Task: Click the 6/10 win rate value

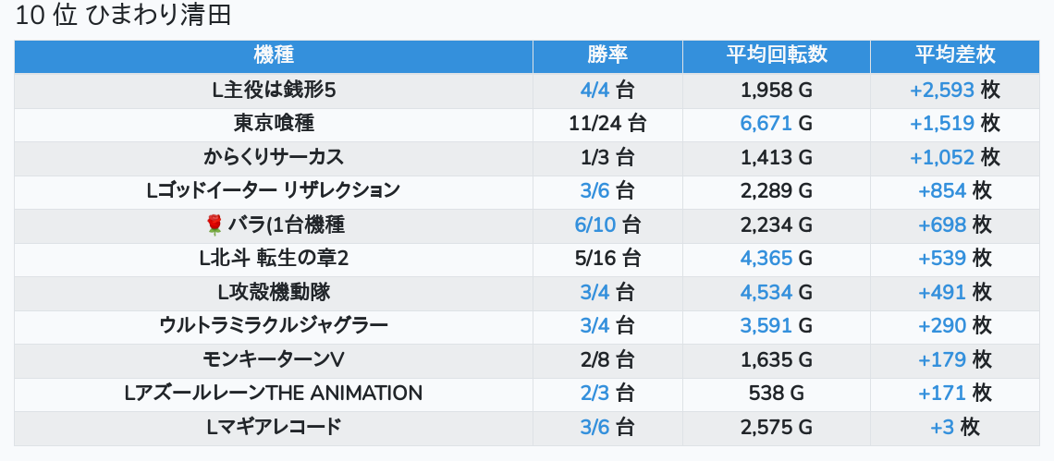Action: click(x=595, y=224)
